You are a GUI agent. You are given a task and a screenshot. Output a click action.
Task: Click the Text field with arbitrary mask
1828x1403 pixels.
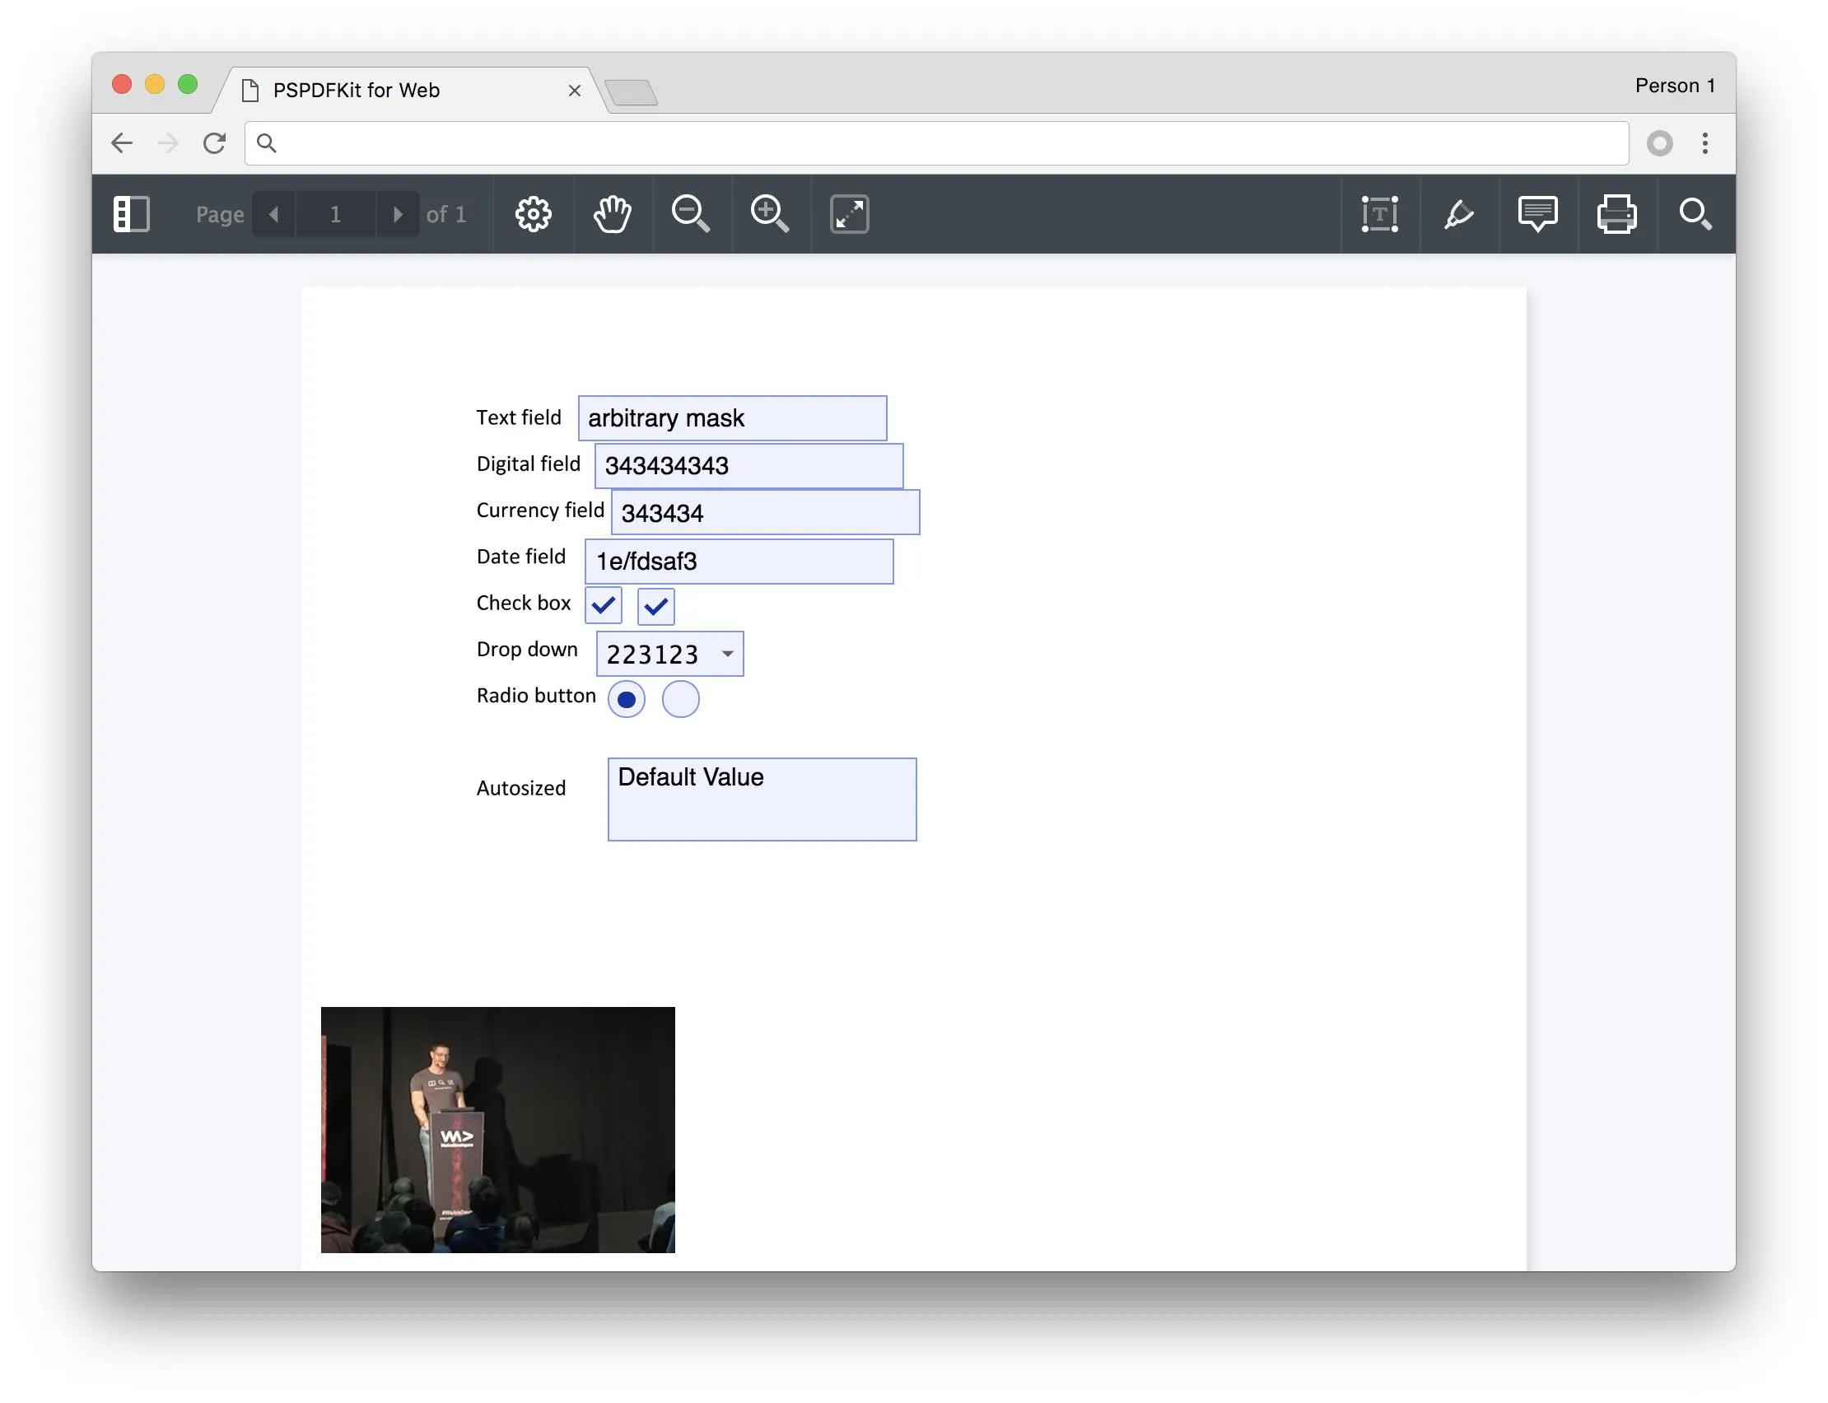[x=732, y=418]
